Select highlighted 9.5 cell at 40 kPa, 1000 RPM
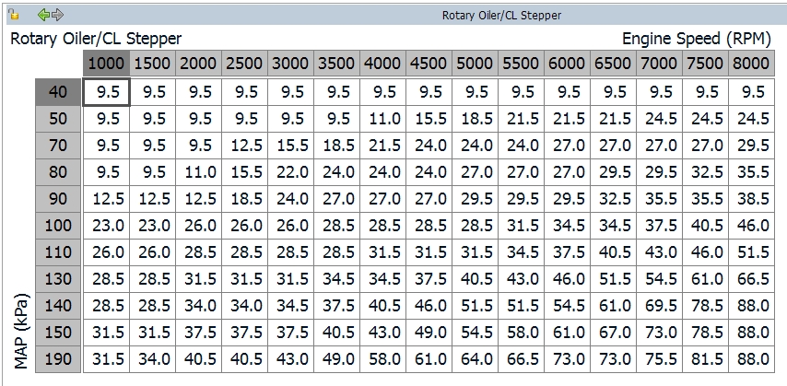 click(106, 92)
